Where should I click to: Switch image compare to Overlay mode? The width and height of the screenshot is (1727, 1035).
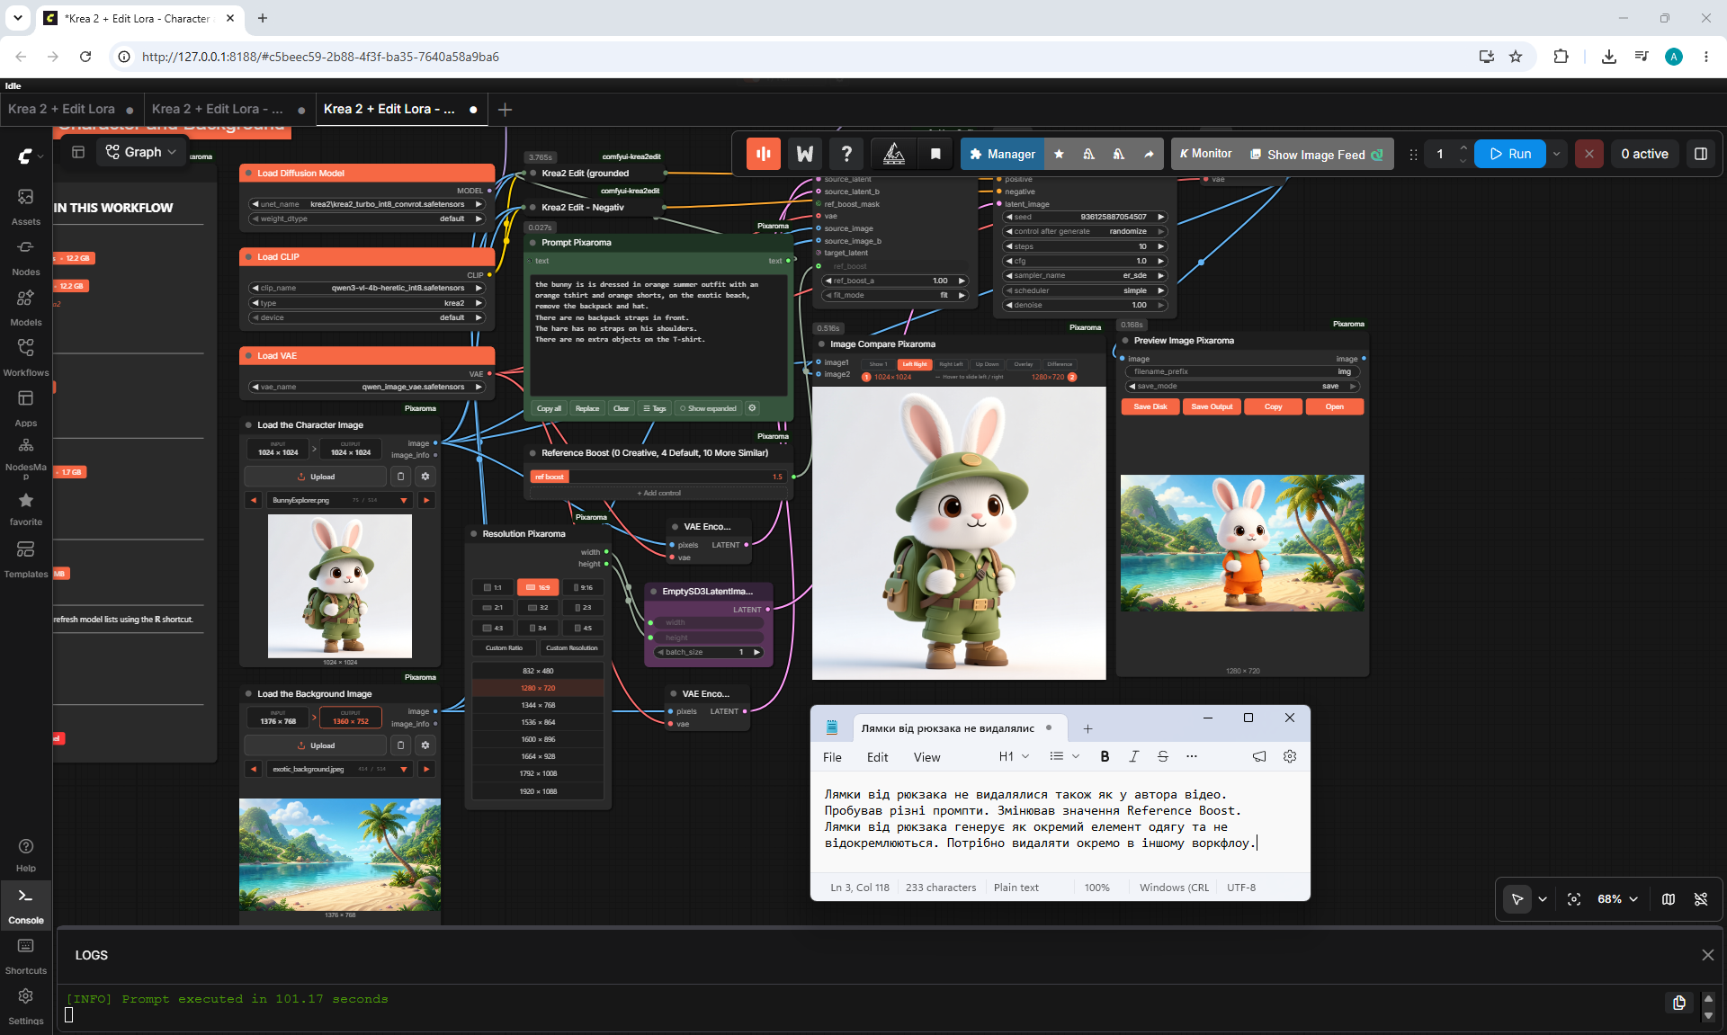[x=1024, y=364]
